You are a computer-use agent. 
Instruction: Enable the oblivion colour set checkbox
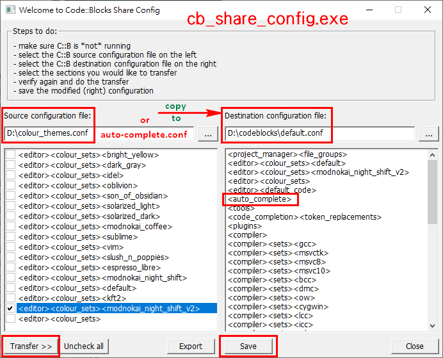tap(10, 186)
